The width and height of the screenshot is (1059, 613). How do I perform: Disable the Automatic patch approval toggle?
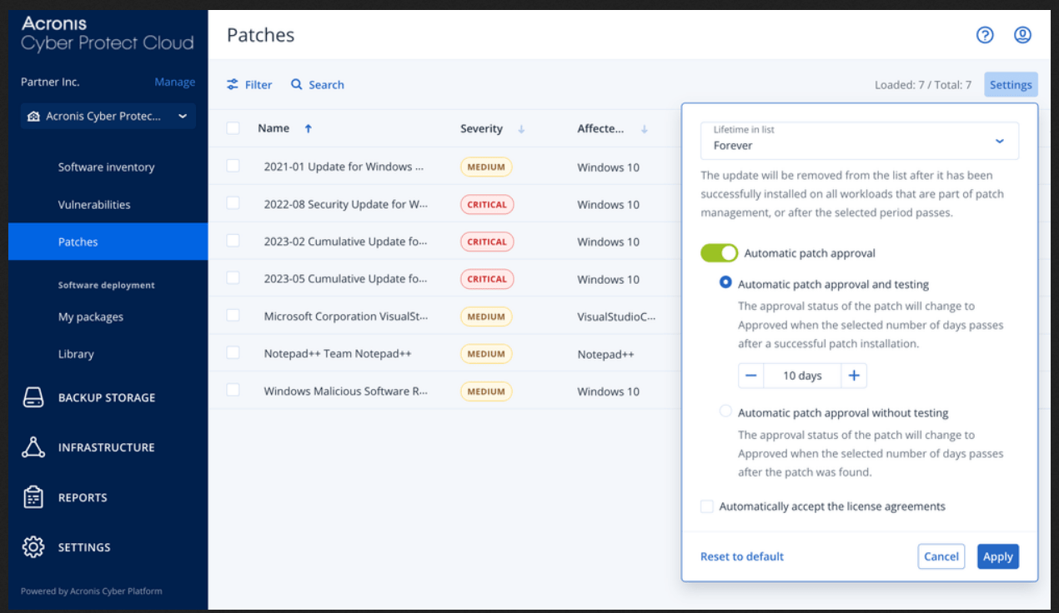pyautogui.click(x=719, y=253)
